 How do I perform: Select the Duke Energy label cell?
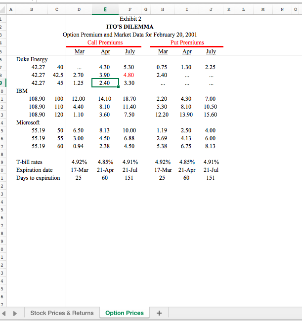click(32, 59)
